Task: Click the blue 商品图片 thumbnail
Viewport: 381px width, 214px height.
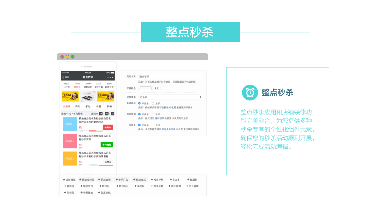Action: (x=70, y=124)
